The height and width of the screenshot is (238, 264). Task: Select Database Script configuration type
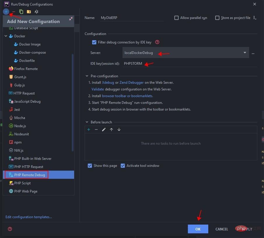[39, 28]
